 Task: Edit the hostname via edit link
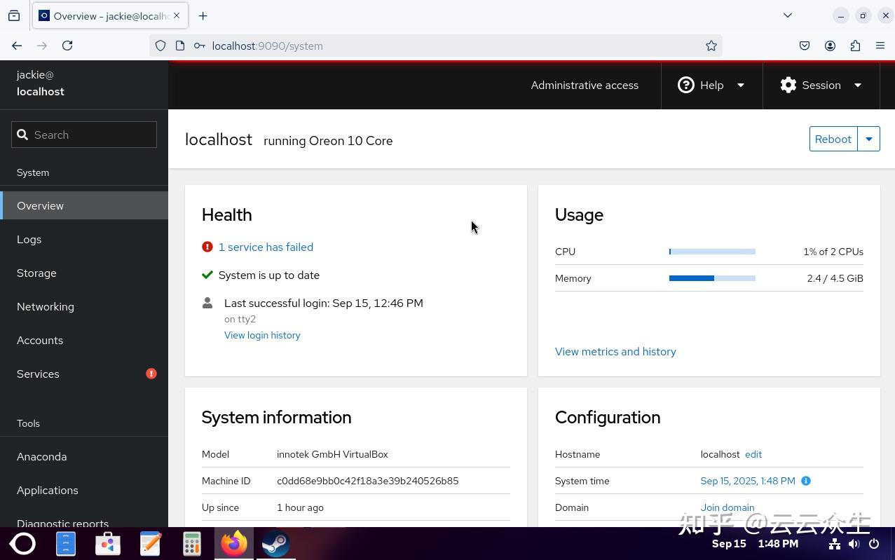coord(753,454)
